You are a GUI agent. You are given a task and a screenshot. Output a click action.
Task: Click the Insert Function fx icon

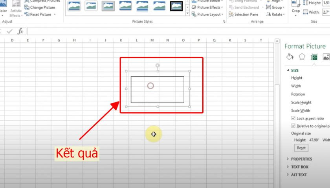pyautogui.click(x=20, y=31)
